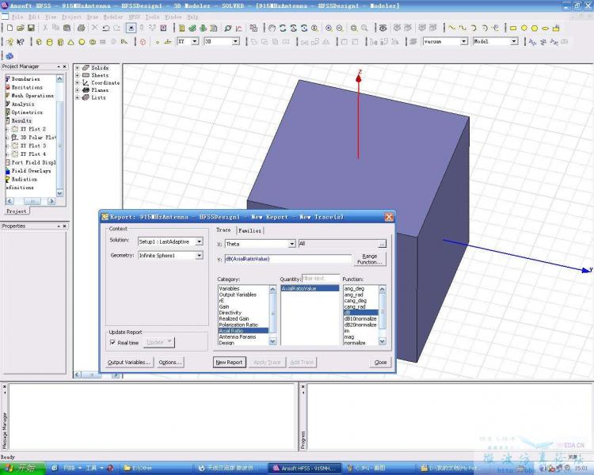Click the Undo arrow in the toolbar
The width and height of the screenshot is (594, 475).
coord(105,28)
